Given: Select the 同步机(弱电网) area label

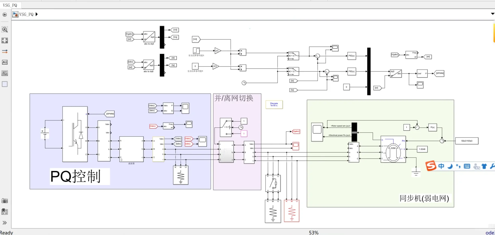Looking at the screenshot, I should click(x=424, y=198).
